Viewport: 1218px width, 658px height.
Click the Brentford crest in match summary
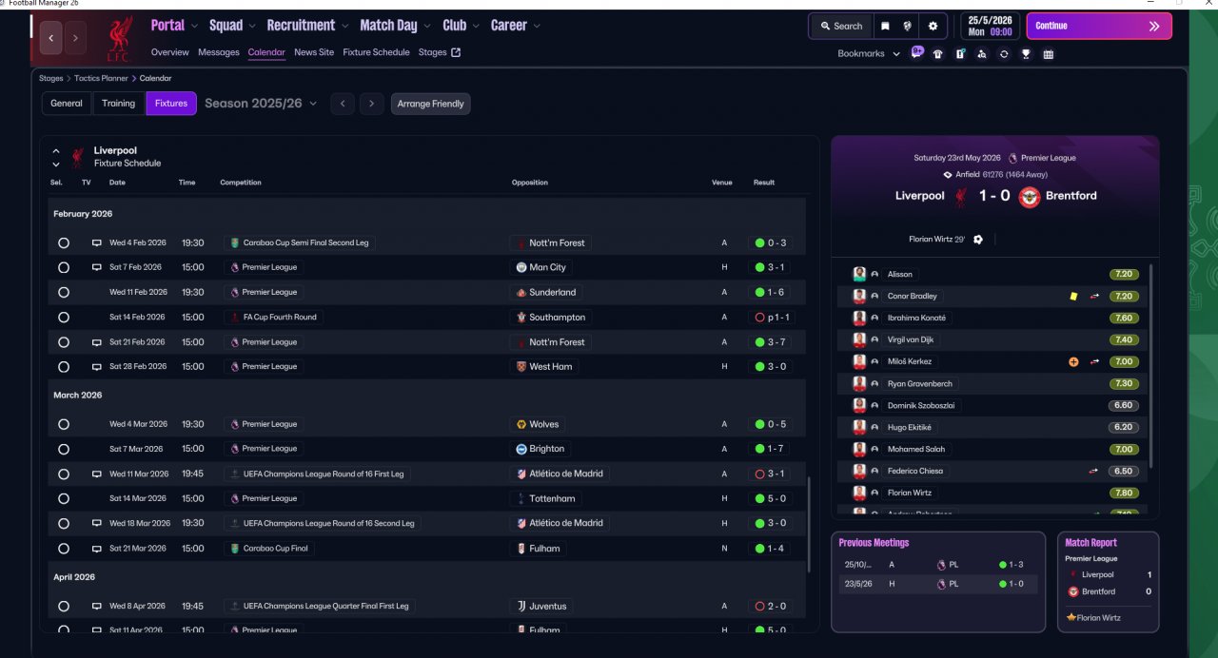tap(1030, 196)
